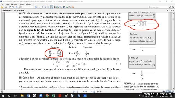175x98 pixels.
Task: Click the pages/copy icon in the toolbar
Action: point(69,7)
